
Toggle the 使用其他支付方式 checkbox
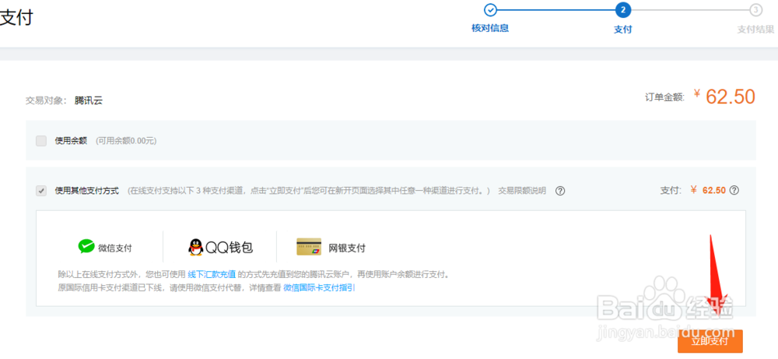coord(41,191)
